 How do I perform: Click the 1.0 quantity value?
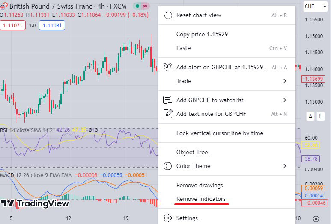pos(32,25)
